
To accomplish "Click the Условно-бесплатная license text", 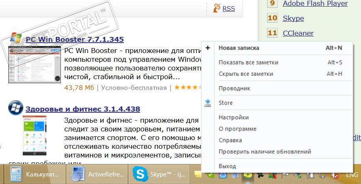I will coord(134,88).
